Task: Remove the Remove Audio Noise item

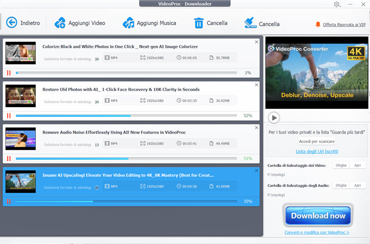Action: pyautogui.click(x=256, y=128)
